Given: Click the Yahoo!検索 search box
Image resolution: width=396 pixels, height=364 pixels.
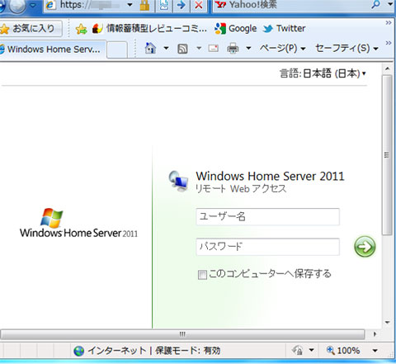Looking at the screenshot, I should click(x=291, y=5).
